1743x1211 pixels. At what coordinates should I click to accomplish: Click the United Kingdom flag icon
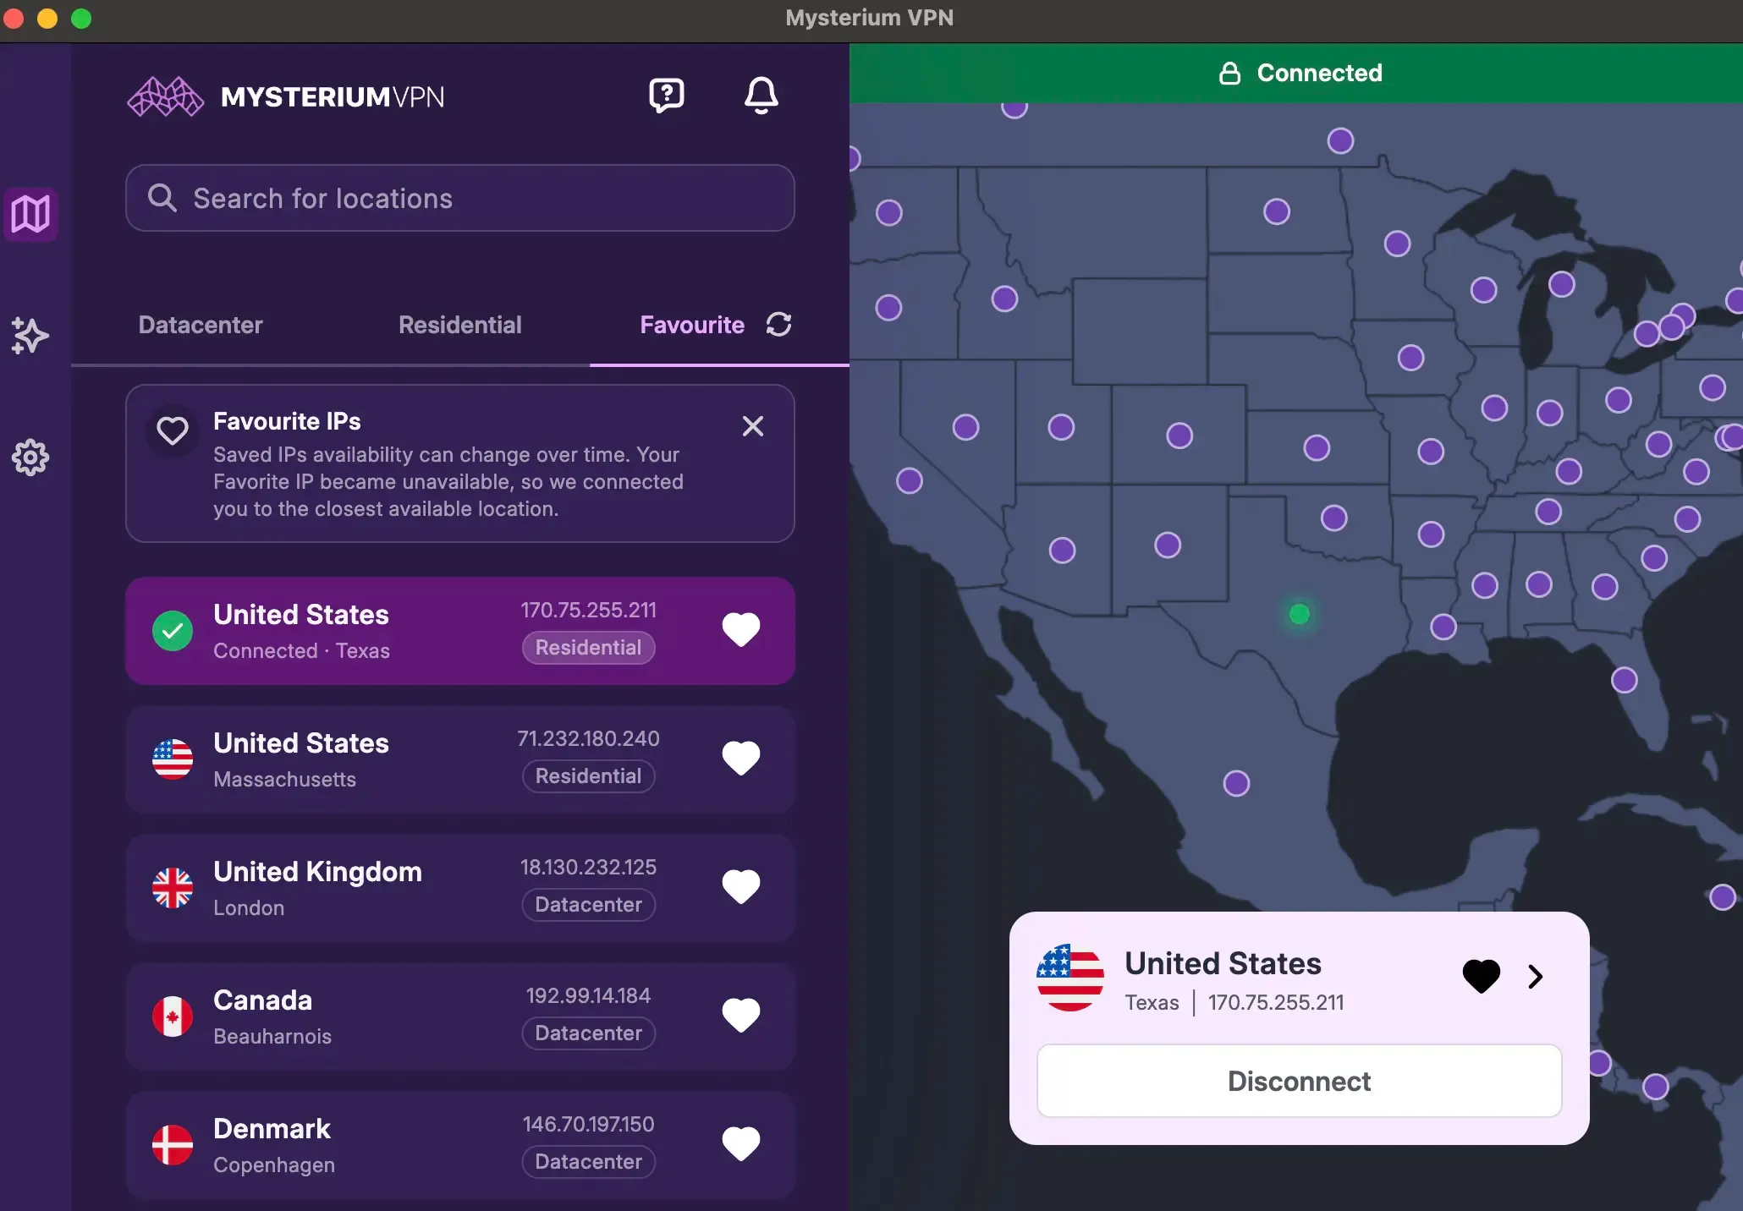point(173,888)
